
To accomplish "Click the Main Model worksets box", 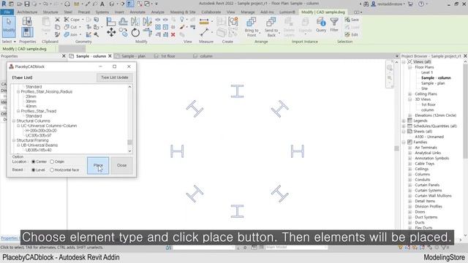I will [x=296, y=247].
